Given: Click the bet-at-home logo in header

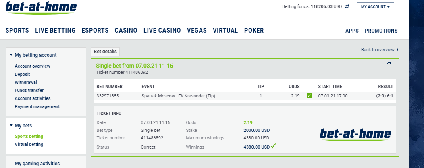Looking at the screenshot, I should pyautogui.click(x=41, y=8).
